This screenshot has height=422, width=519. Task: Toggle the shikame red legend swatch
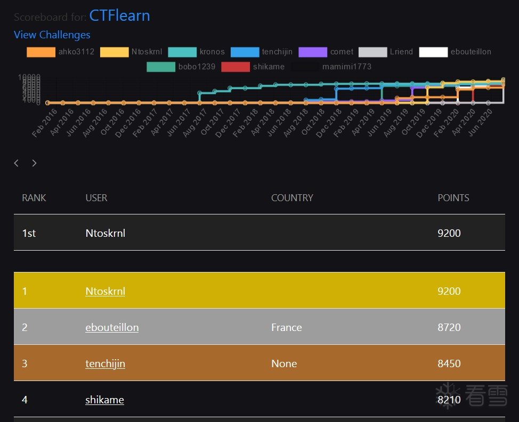(x=236, y=67)
